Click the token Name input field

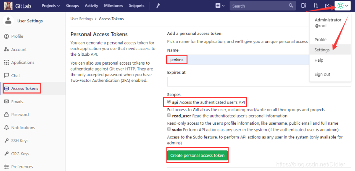point(238,60)
